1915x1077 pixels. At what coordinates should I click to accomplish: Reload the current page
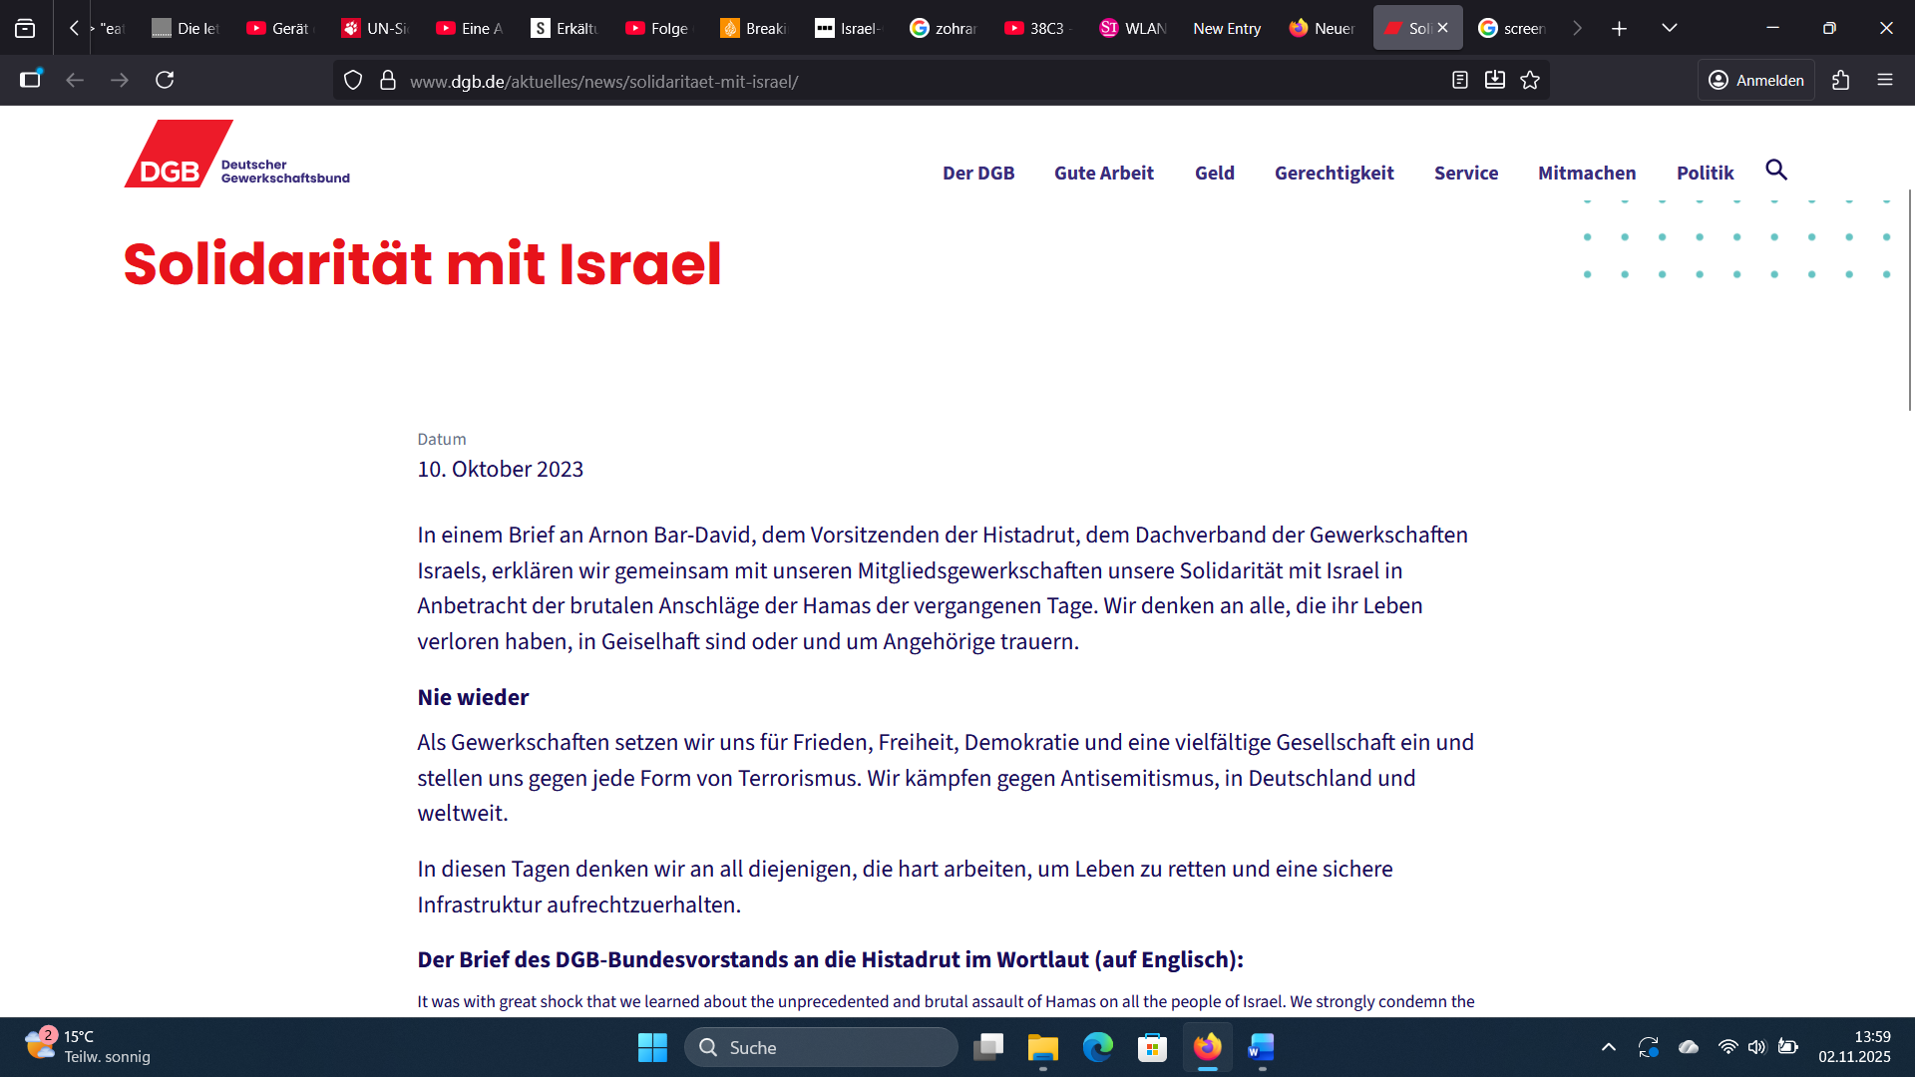tap(165, 80)
